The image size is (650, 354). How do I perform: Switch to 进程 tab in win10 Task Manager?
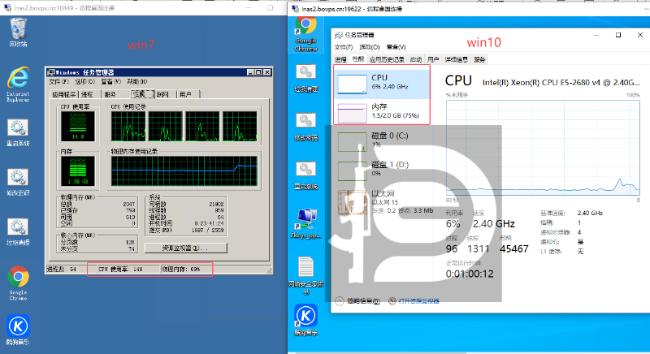click(340, 59)
